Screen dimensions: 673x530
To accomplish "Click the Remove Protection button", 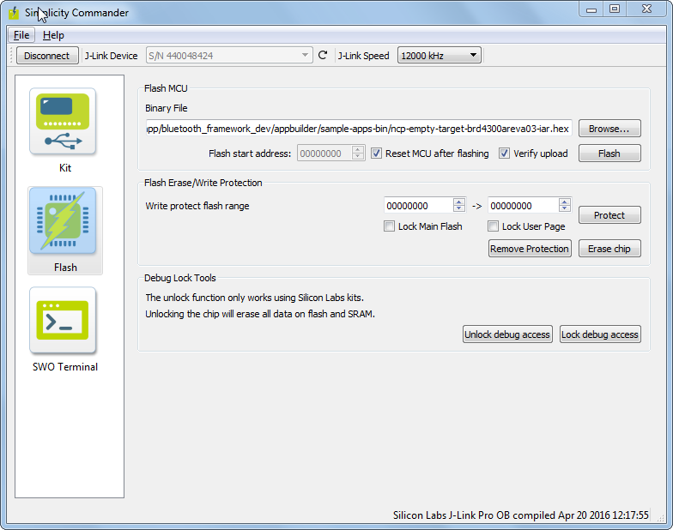I will click(x=530, y=249).
